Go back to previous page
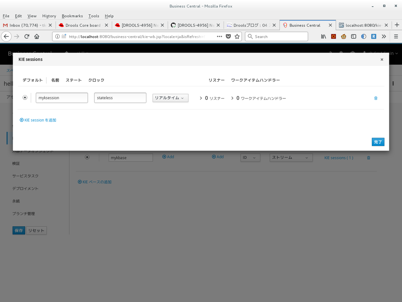The width and height of the screenshot is (402, 302). click(6, 36)
